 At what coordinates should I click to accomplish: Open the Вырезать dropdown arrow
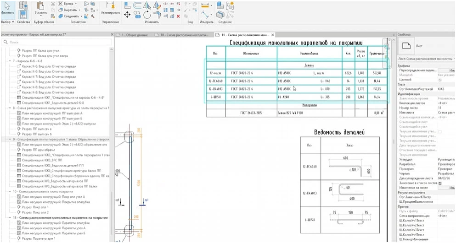pos(79,10)
